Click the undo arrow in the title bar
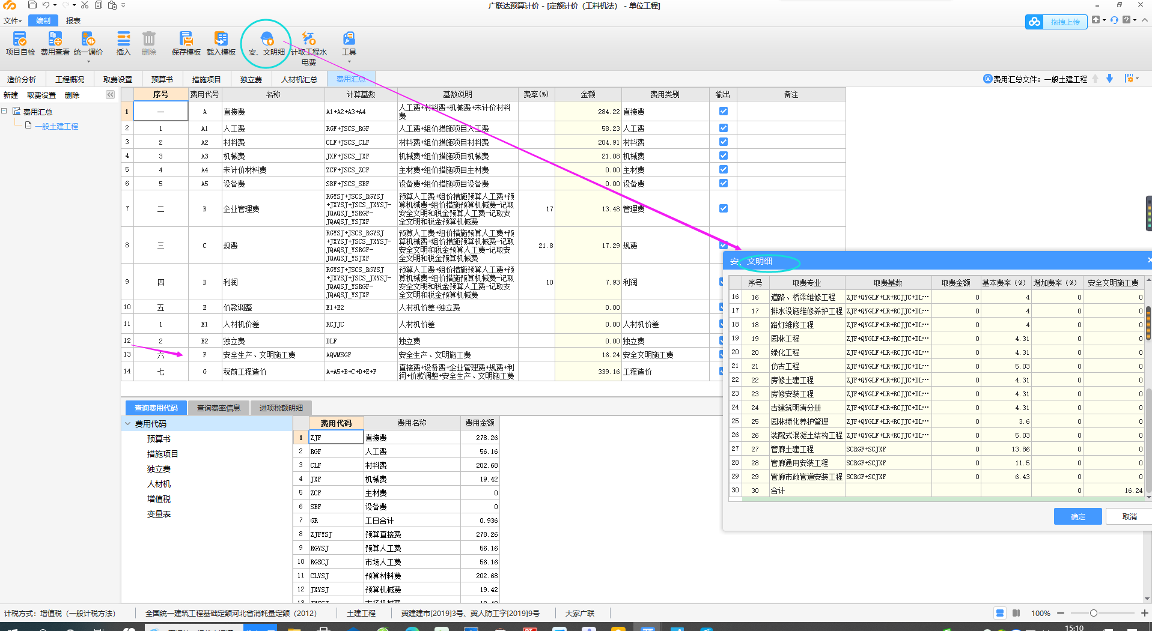Viewport: 1152px width, 631px height. (46, 5)
